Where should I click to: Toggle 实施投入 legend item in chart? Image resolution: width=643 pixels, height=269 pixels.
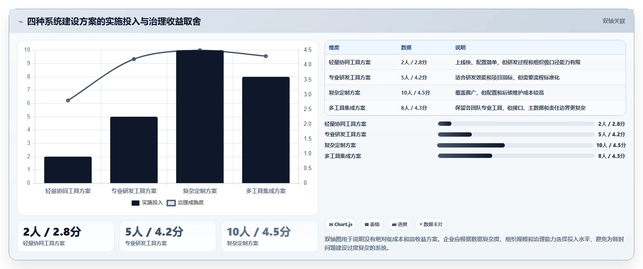point(147,203)
